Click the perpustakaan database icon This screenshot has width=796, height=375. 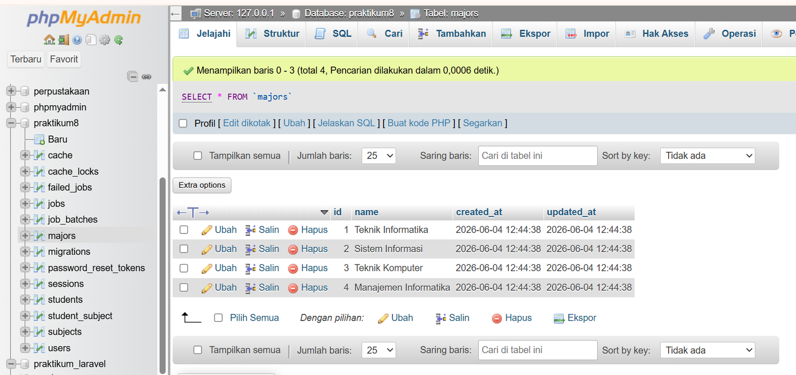(25, 91)
